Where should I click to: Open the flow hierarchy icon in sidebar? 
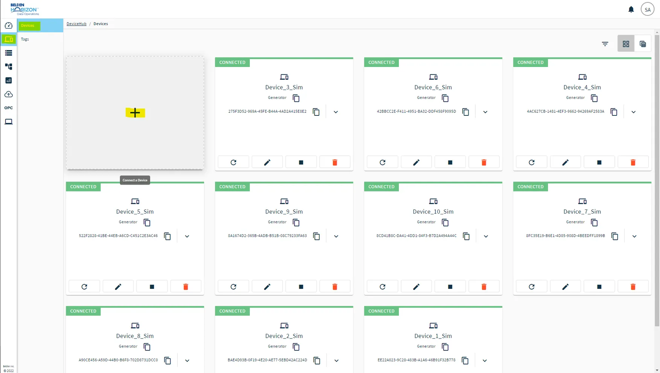(9, 67)
